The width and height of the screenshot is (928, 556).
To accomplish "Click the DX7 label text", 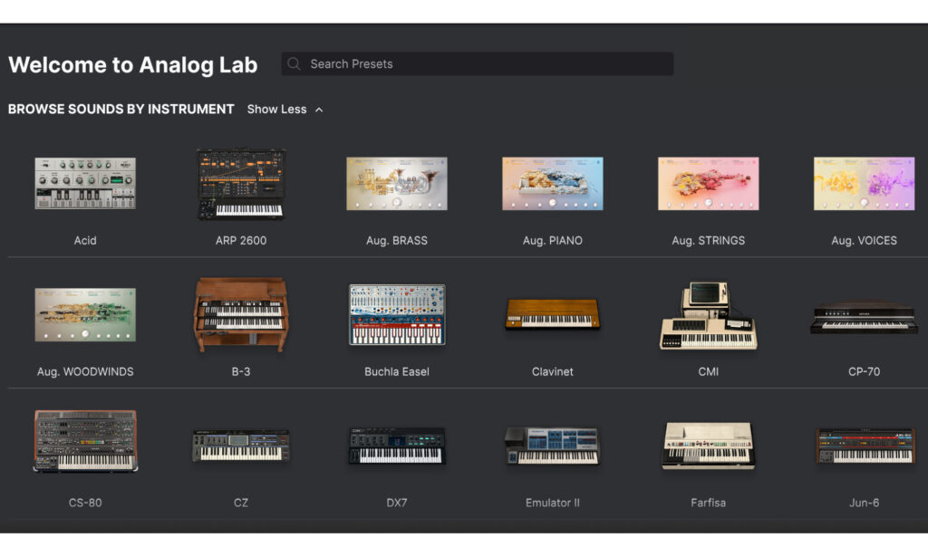I will (397, 503).
